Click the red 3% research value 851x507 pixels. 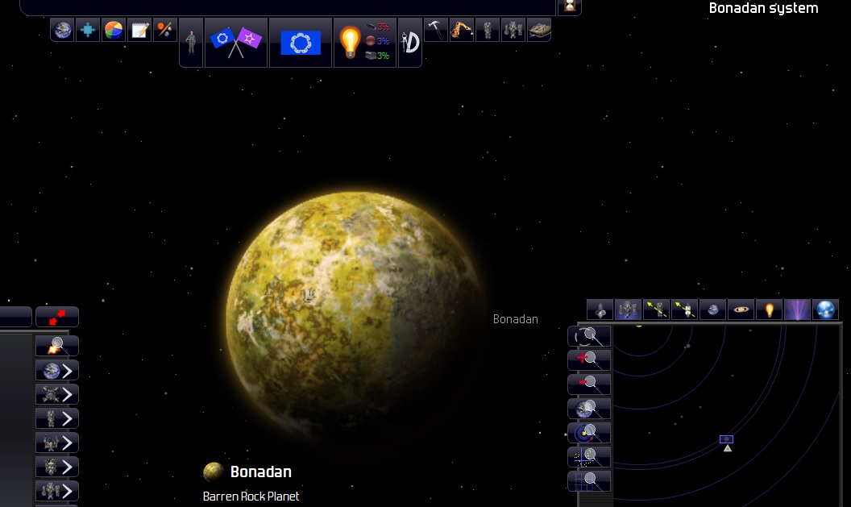click(383, 27)
